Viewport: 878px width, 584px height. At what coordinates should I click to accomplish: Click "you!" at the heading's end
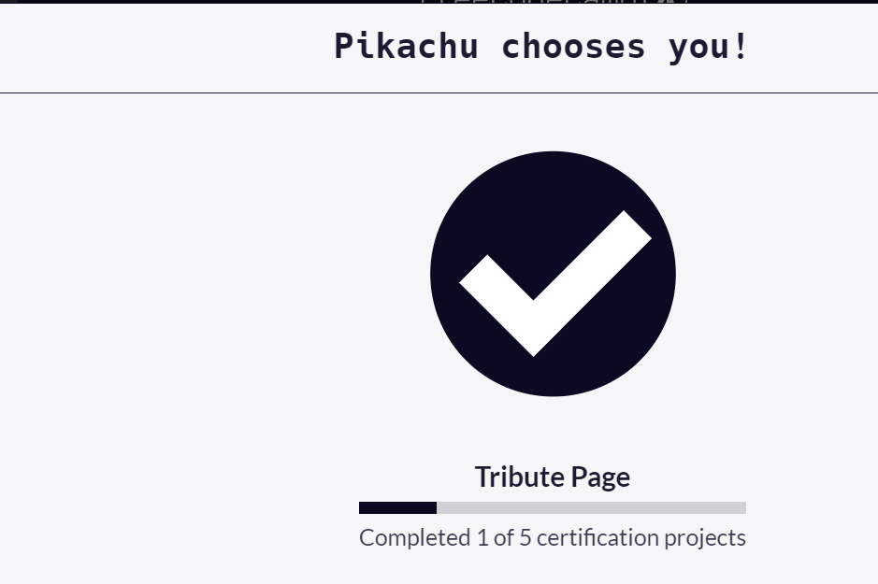[x=709, y=46]
